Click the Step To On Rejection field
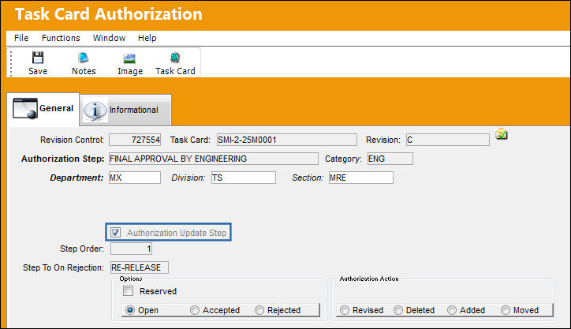The height and width of the screenshot is (329, 571). pos(140,267)
